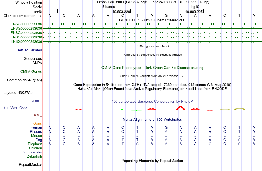
Task: Click the Gaps row label
Action: pyautogui.click(x=38, y=124)
